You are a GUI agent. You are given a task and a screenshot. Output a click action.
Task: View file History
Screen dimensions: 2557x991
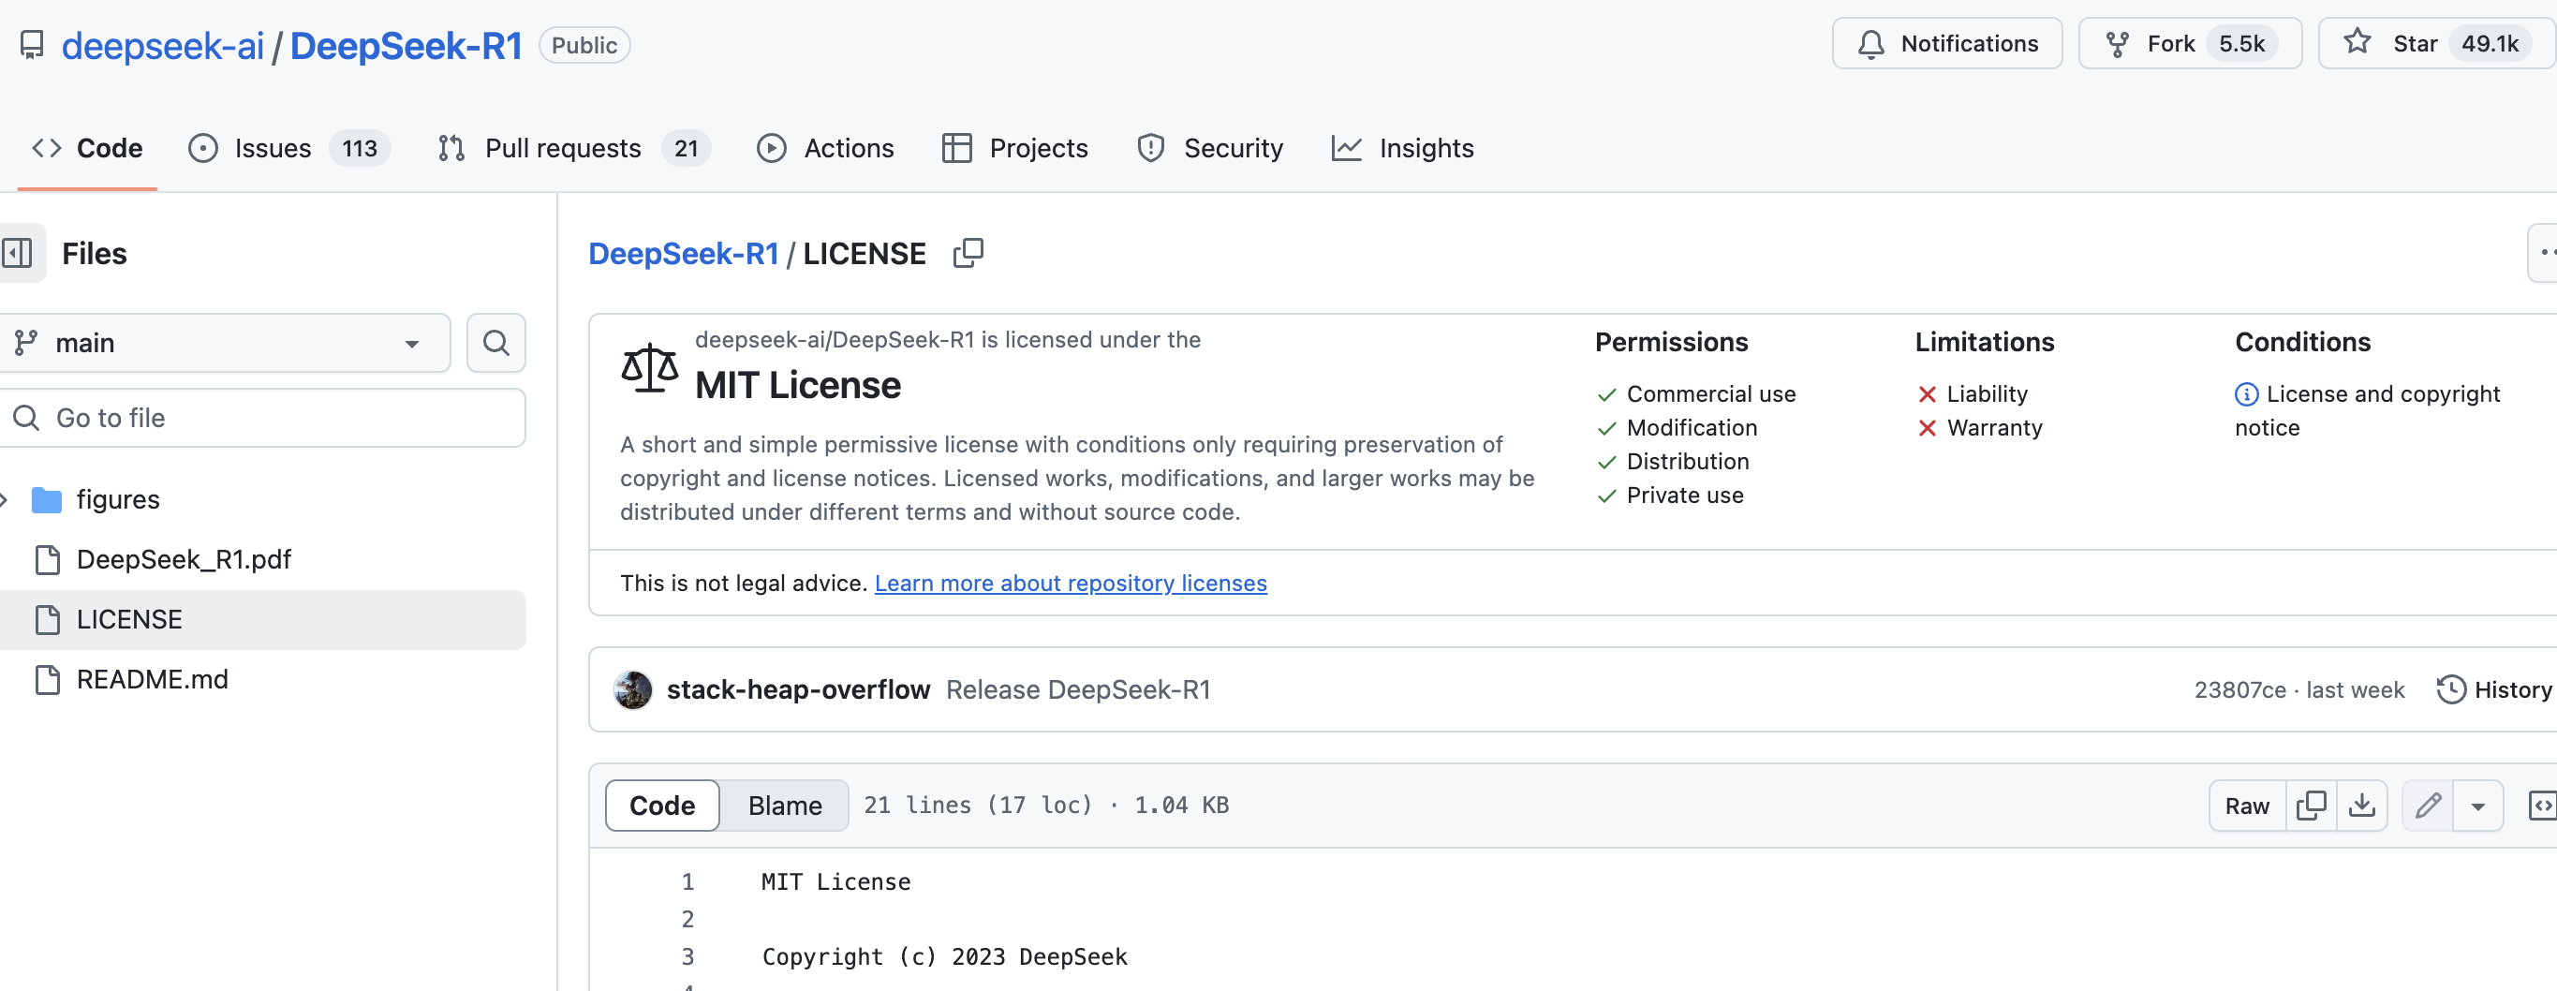[2494, 690]
